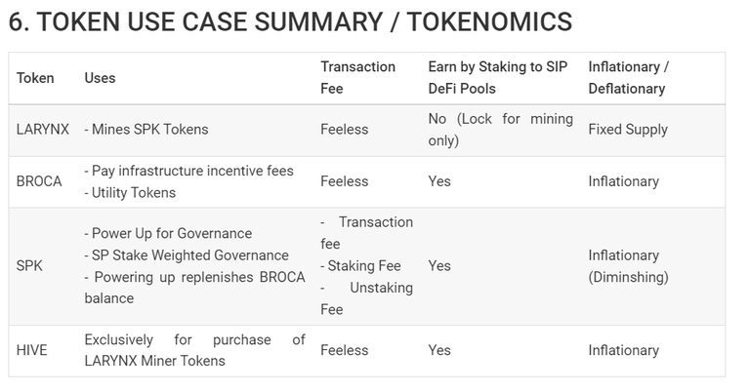Click the Fixed Supply cell
The image size is (750, 392).
[x=628, y=129]
